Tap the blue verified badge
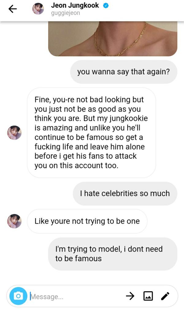Viewport: 184px width, 313px height. click(105, 6)
